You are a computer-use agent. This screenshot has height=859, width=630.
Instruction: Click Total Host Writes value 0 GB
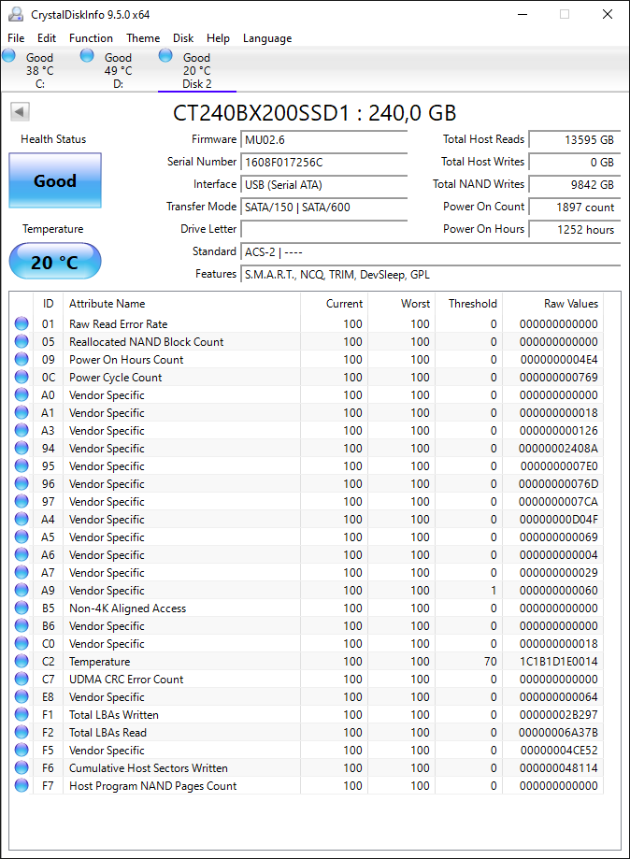coord(575,162)
